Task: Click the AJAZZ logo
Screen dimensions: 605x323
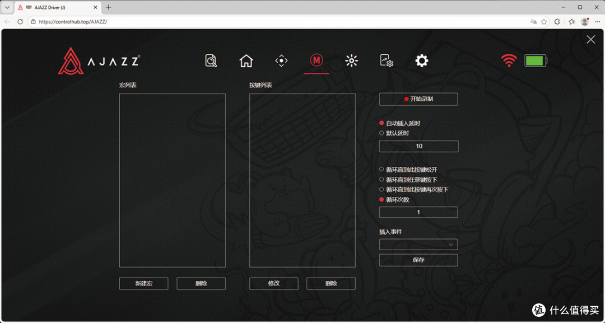Action: (99, 61)
